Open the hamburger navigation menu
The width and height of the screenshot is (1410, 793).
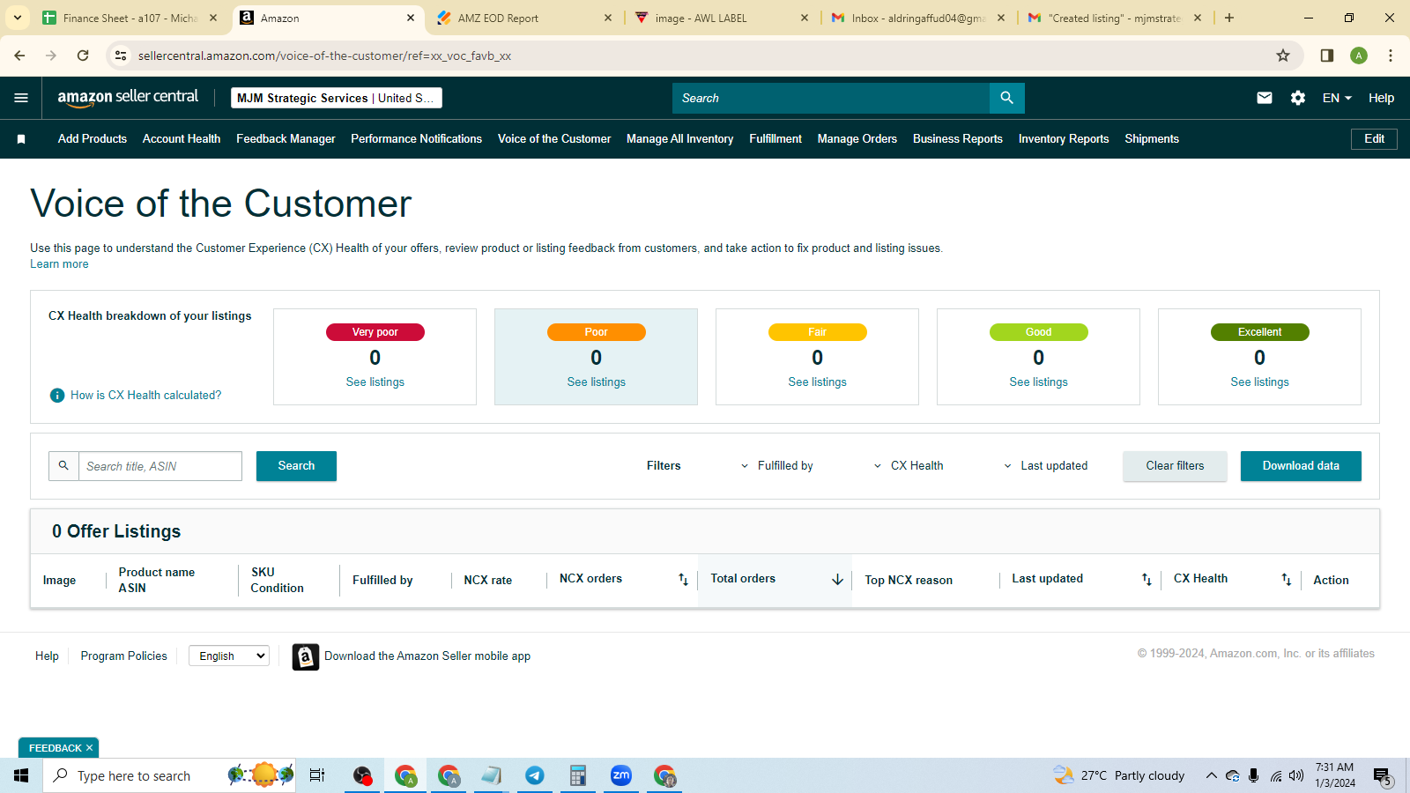21,98
